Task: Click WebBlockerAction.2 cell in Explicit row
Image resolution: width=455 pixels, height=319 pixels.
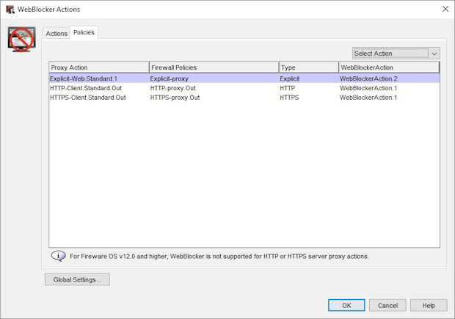Action: pyautogui.click(x=368, y=78)
